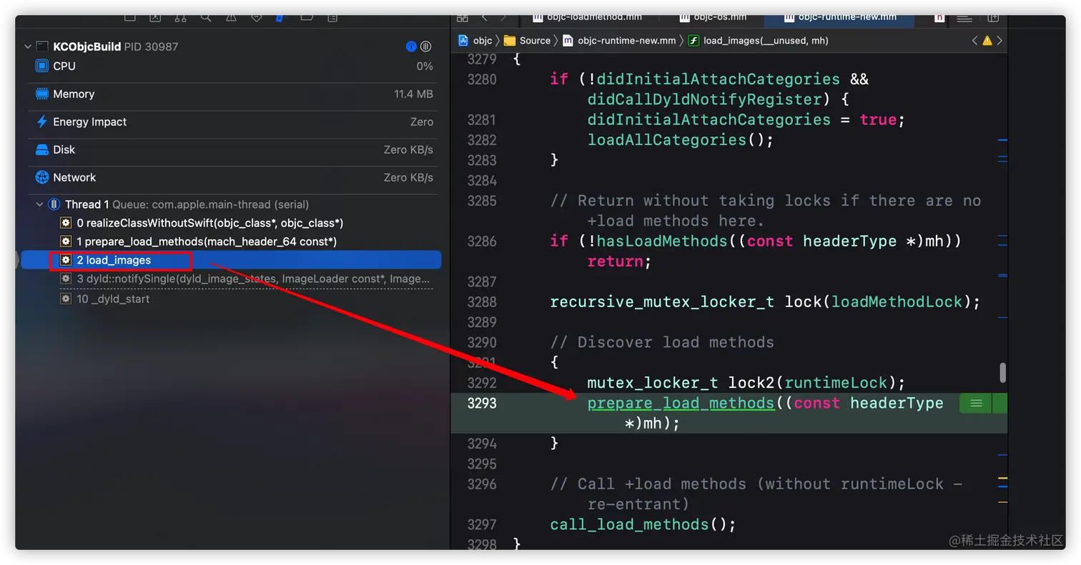The height and width of the screenshot is (565, 1081).
Task: Click line number 3293 in gutter
Action: point(482,404)
